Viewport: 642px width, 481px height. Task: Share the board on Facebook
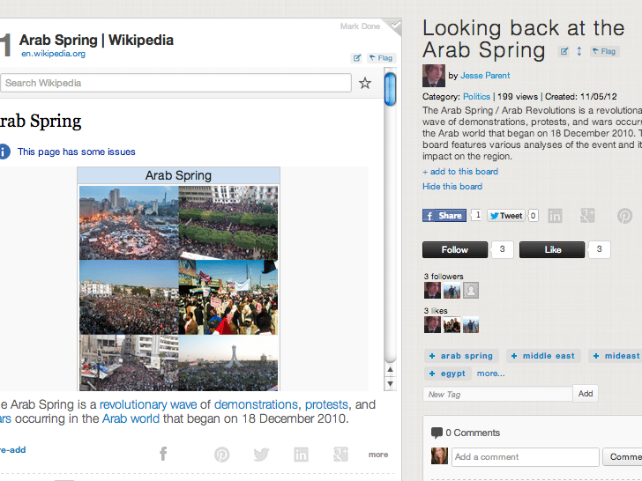[444, 216]
